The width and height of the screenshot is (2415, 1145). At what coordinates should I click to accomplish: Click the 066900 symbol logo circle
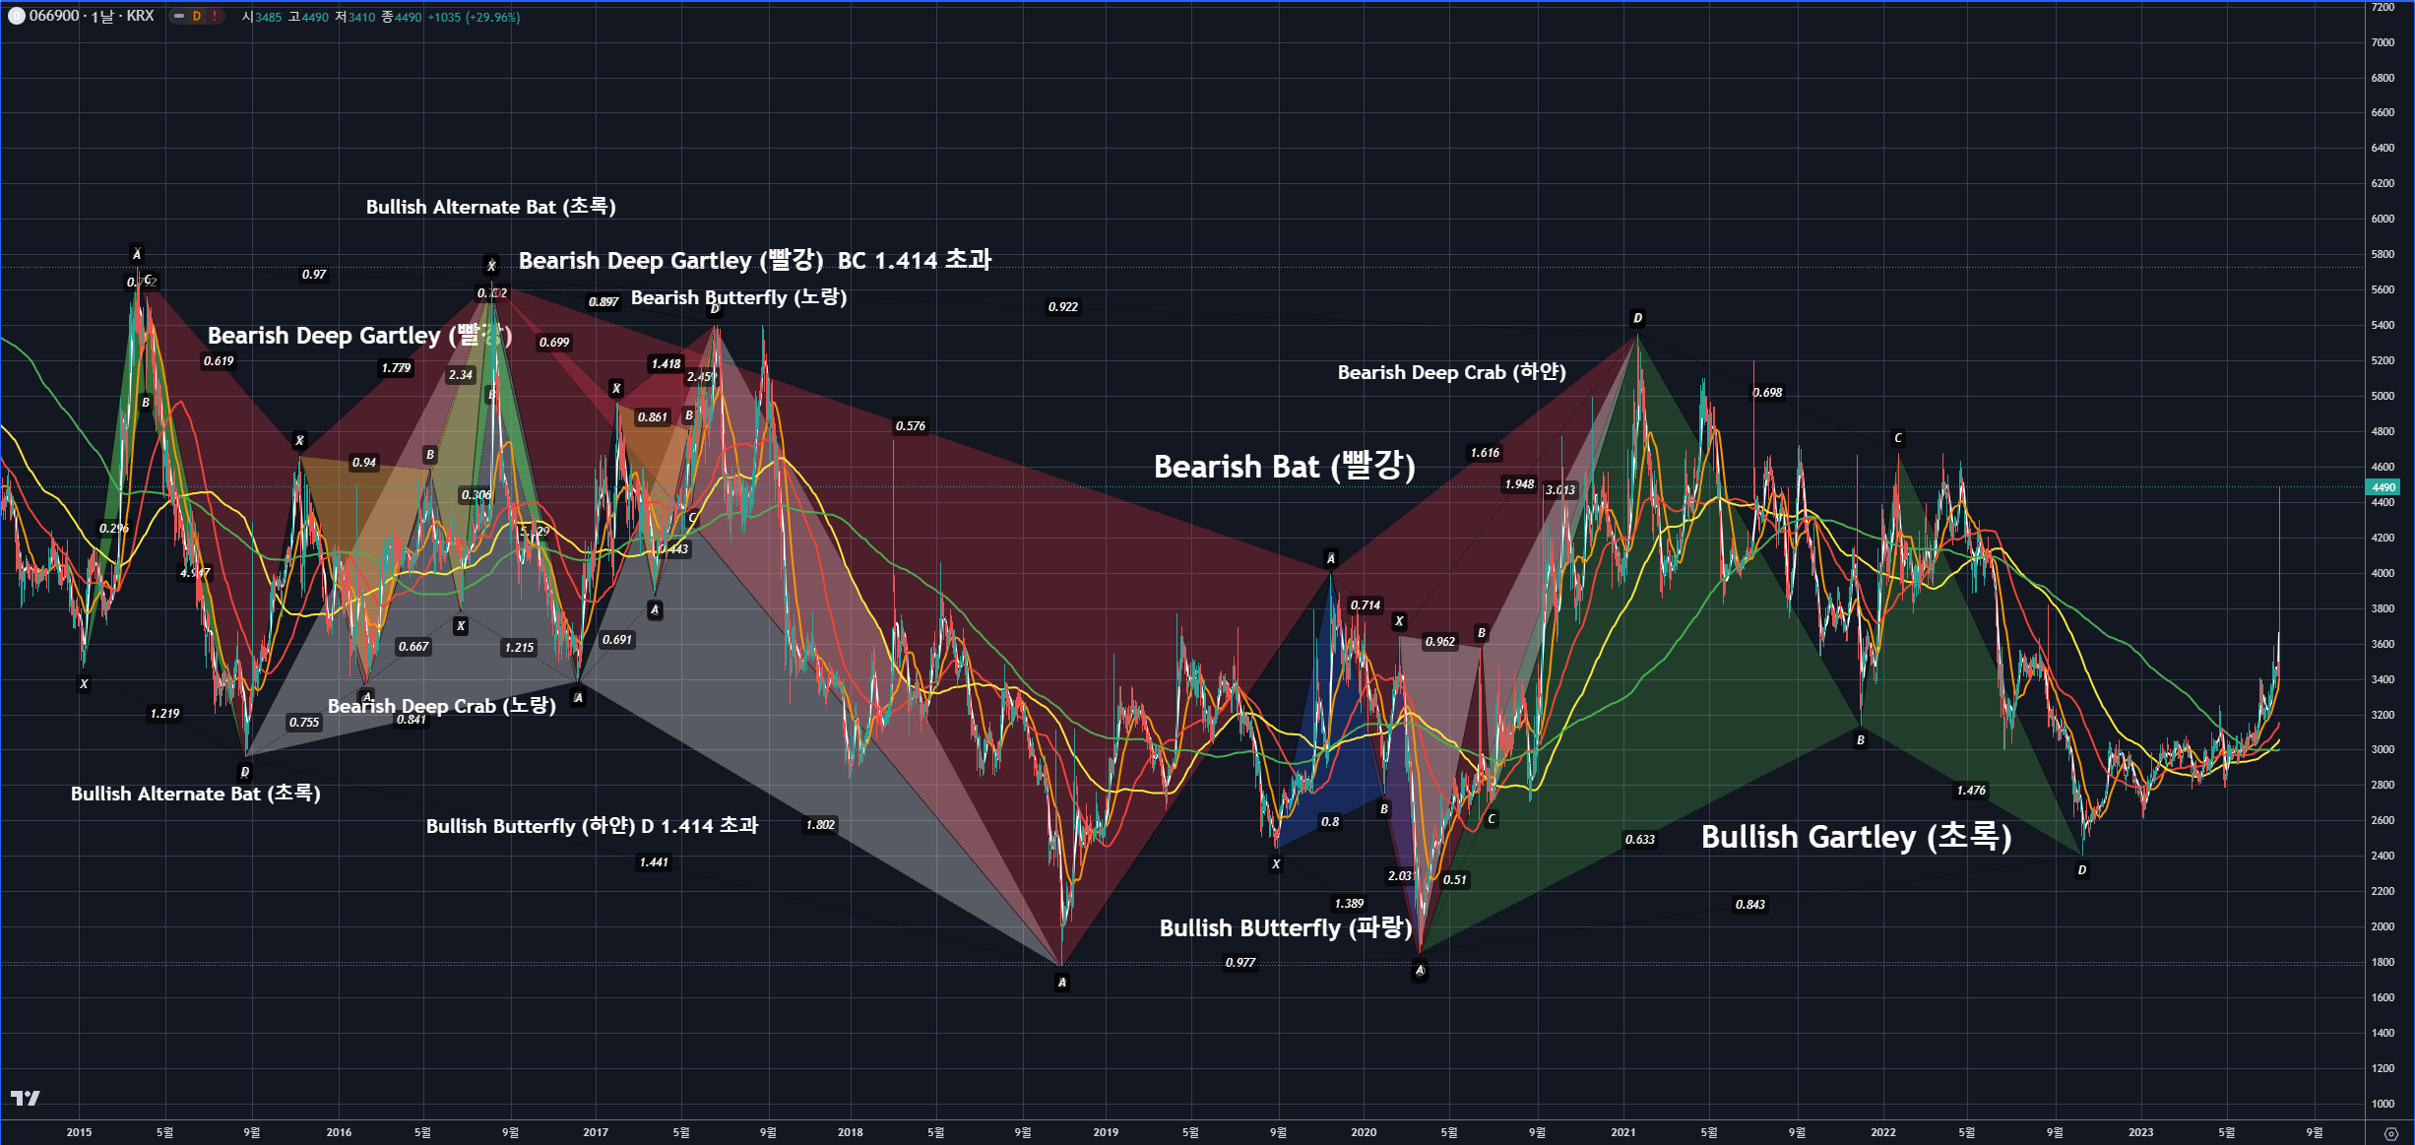(x=16, y=16)
